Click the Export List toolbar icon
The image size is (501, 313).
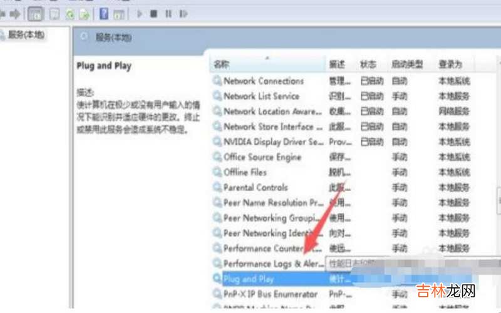(85, 13)
